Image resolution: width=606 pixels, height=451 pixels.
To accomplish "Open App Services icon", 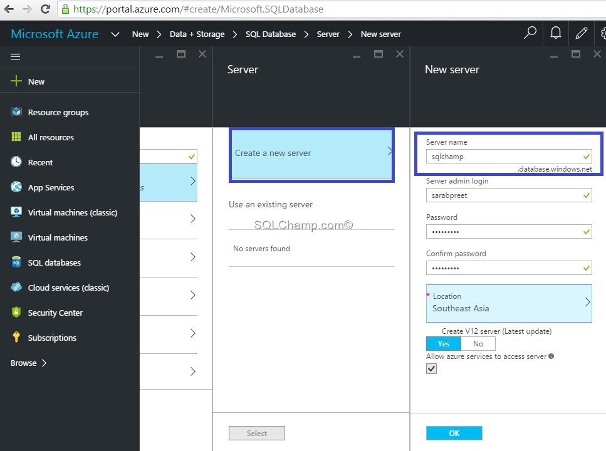I will click(16, 187).
